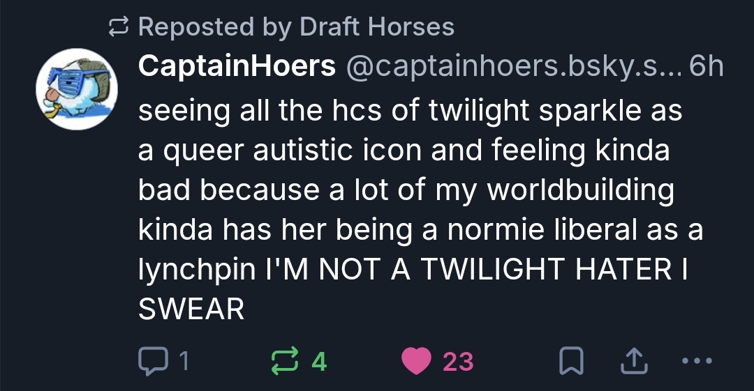Like the post with the pink heart
This screenshot has width=754, height=391.
pyautogui.click(x=417, y=360)
